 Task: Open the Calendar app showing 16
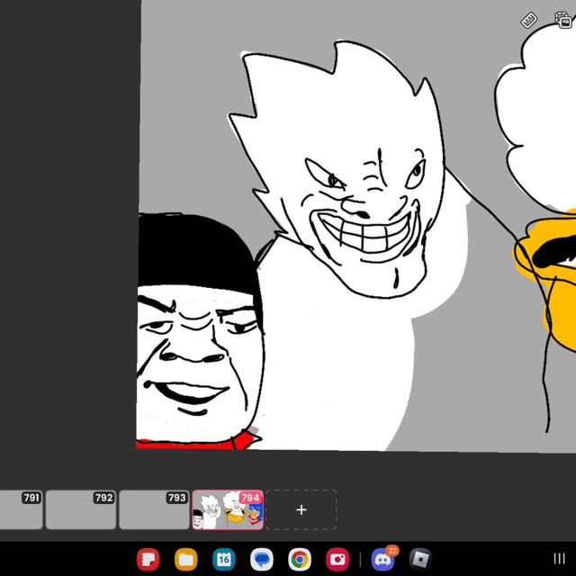(224, 560)
